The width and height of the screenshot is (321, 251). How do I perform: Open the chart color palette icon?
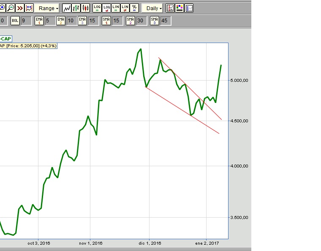[x=180, y=8]
